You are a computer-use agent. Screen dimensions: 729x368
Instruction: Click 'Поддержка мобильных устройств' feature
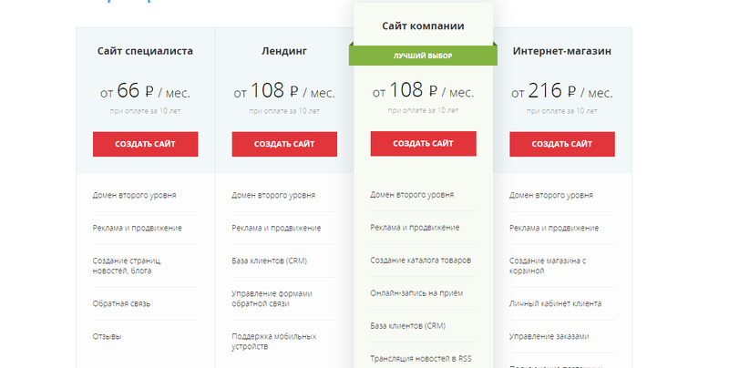point(274,342)
